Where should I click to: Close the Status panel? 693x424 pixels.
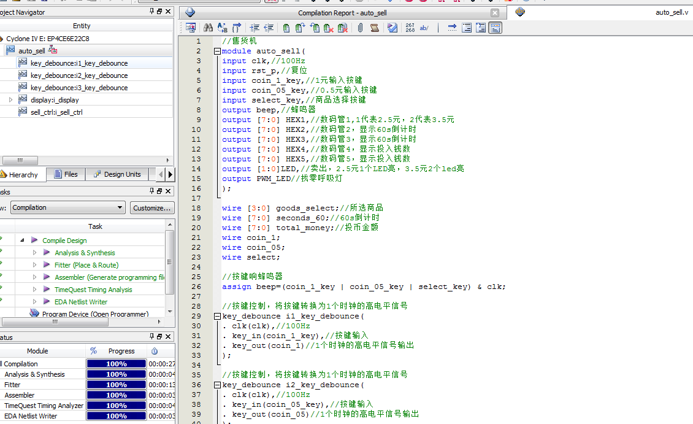[x=168, y=336]
